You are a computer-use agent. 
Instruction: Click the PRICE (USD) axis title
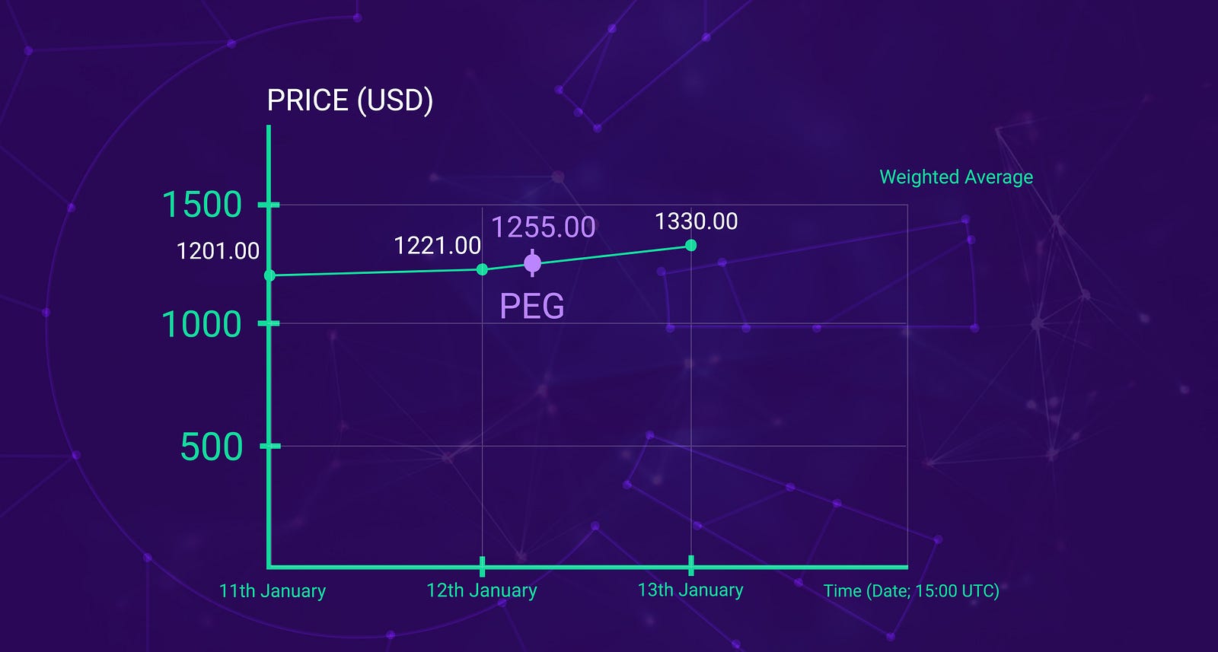point(350,100)
